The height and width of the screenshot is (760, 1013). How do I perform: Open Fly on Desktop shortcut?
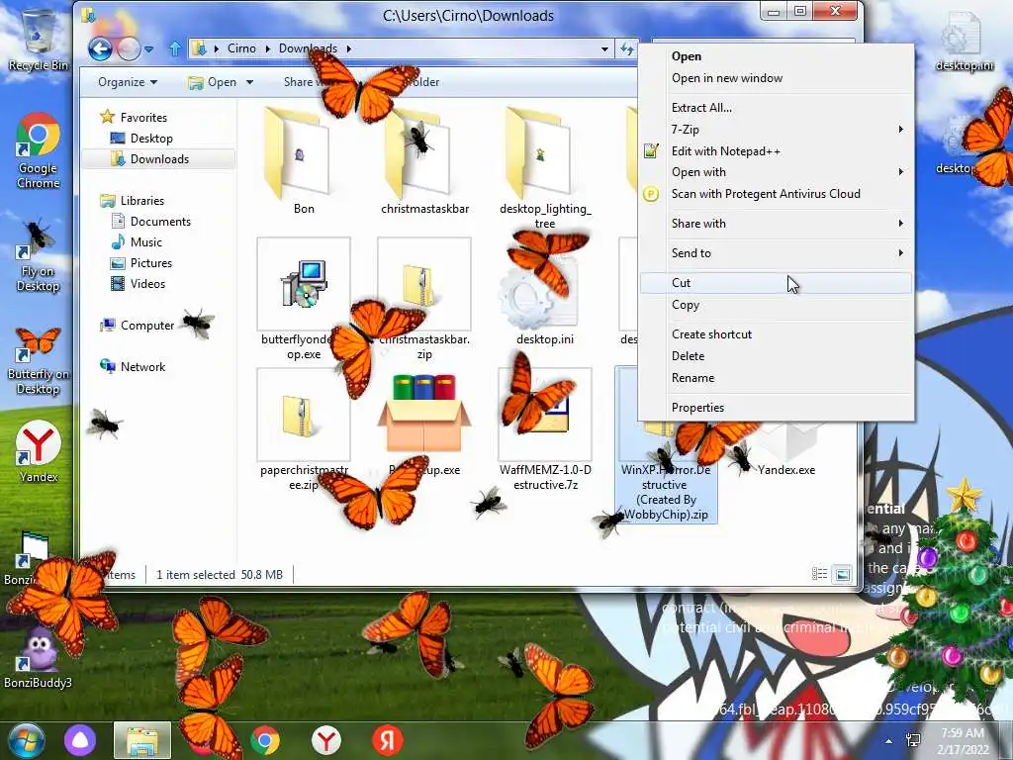[x=38, y=256]
